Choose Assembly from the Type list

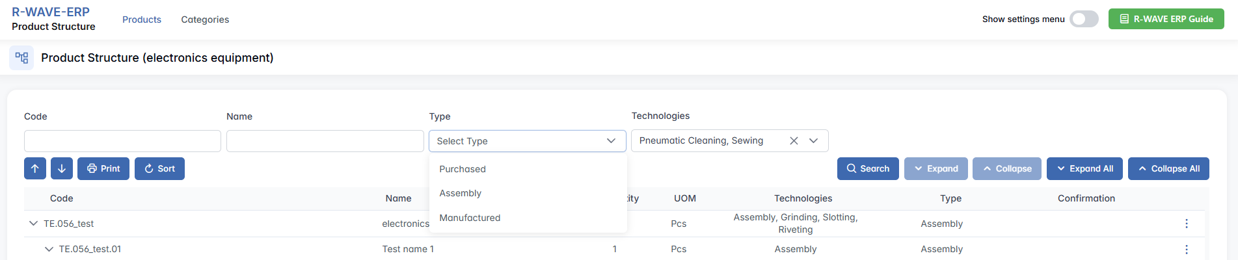[x=460, y=193]
